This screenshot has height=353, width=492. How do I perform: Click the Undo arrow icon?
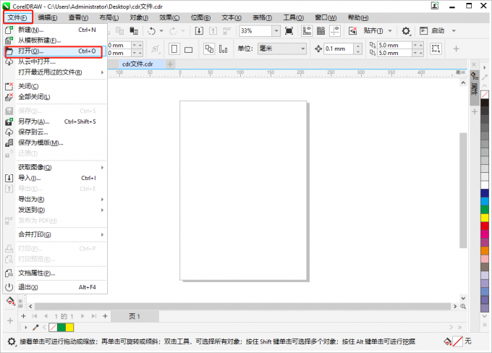pyautogui.click(x=152, y=31)
